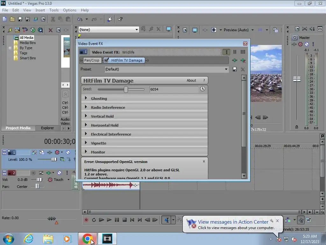326x245 pixels.
Task: Open the Preset (Default) dropdown
Action: pos(226,69)
